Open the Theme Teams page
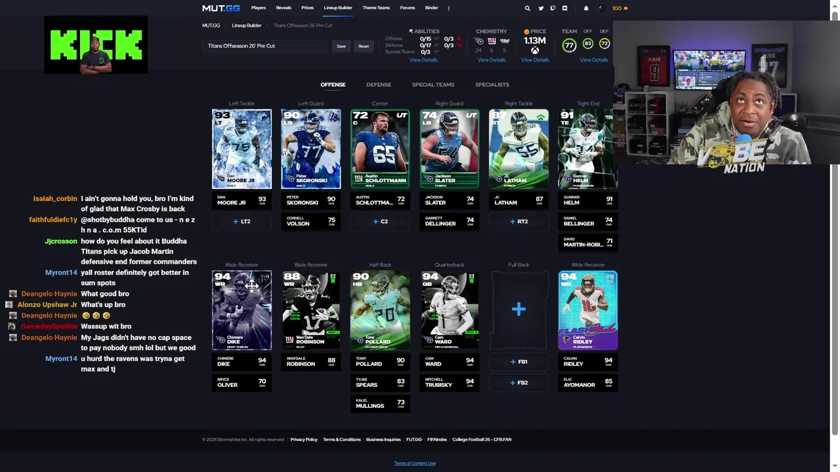 (x=376, y=8)
